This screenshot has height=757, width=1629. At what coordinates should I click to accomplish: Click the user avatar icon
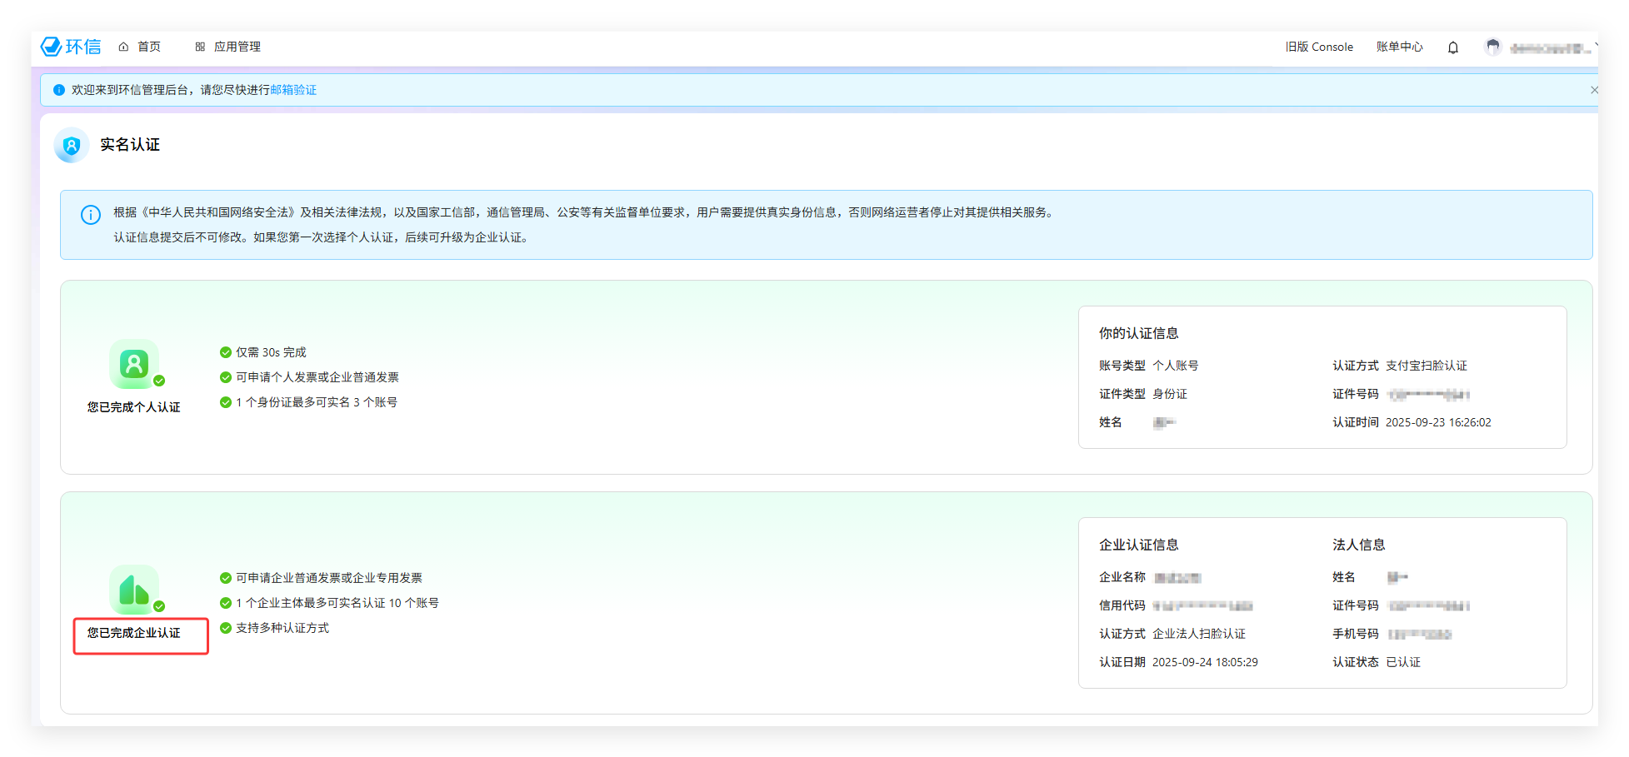(1492, 47)
